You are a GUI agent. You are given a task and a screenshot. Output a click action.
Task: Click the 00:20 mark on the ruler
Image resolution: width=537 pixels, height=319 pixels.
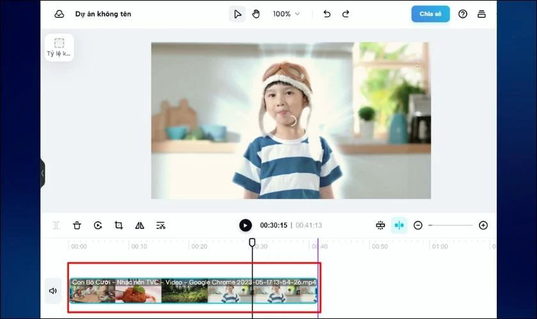tap(199, 246)
